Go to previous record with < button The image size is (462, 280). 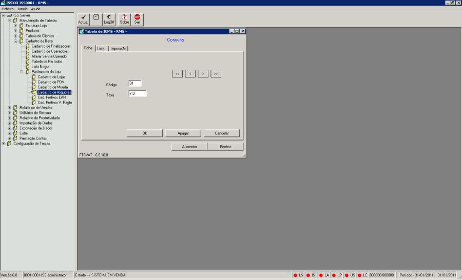coord(190,74)
